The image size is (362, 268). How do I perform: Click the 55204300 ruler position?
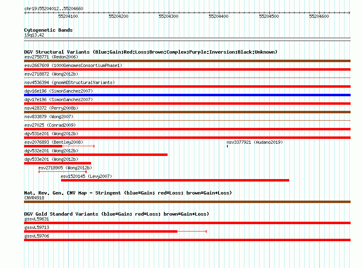point(168,16)
